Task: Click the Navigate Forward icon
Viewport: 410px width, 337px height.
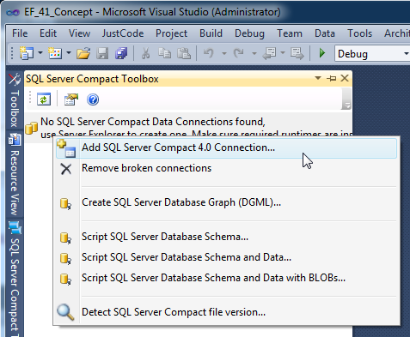Action: [297, 53]
